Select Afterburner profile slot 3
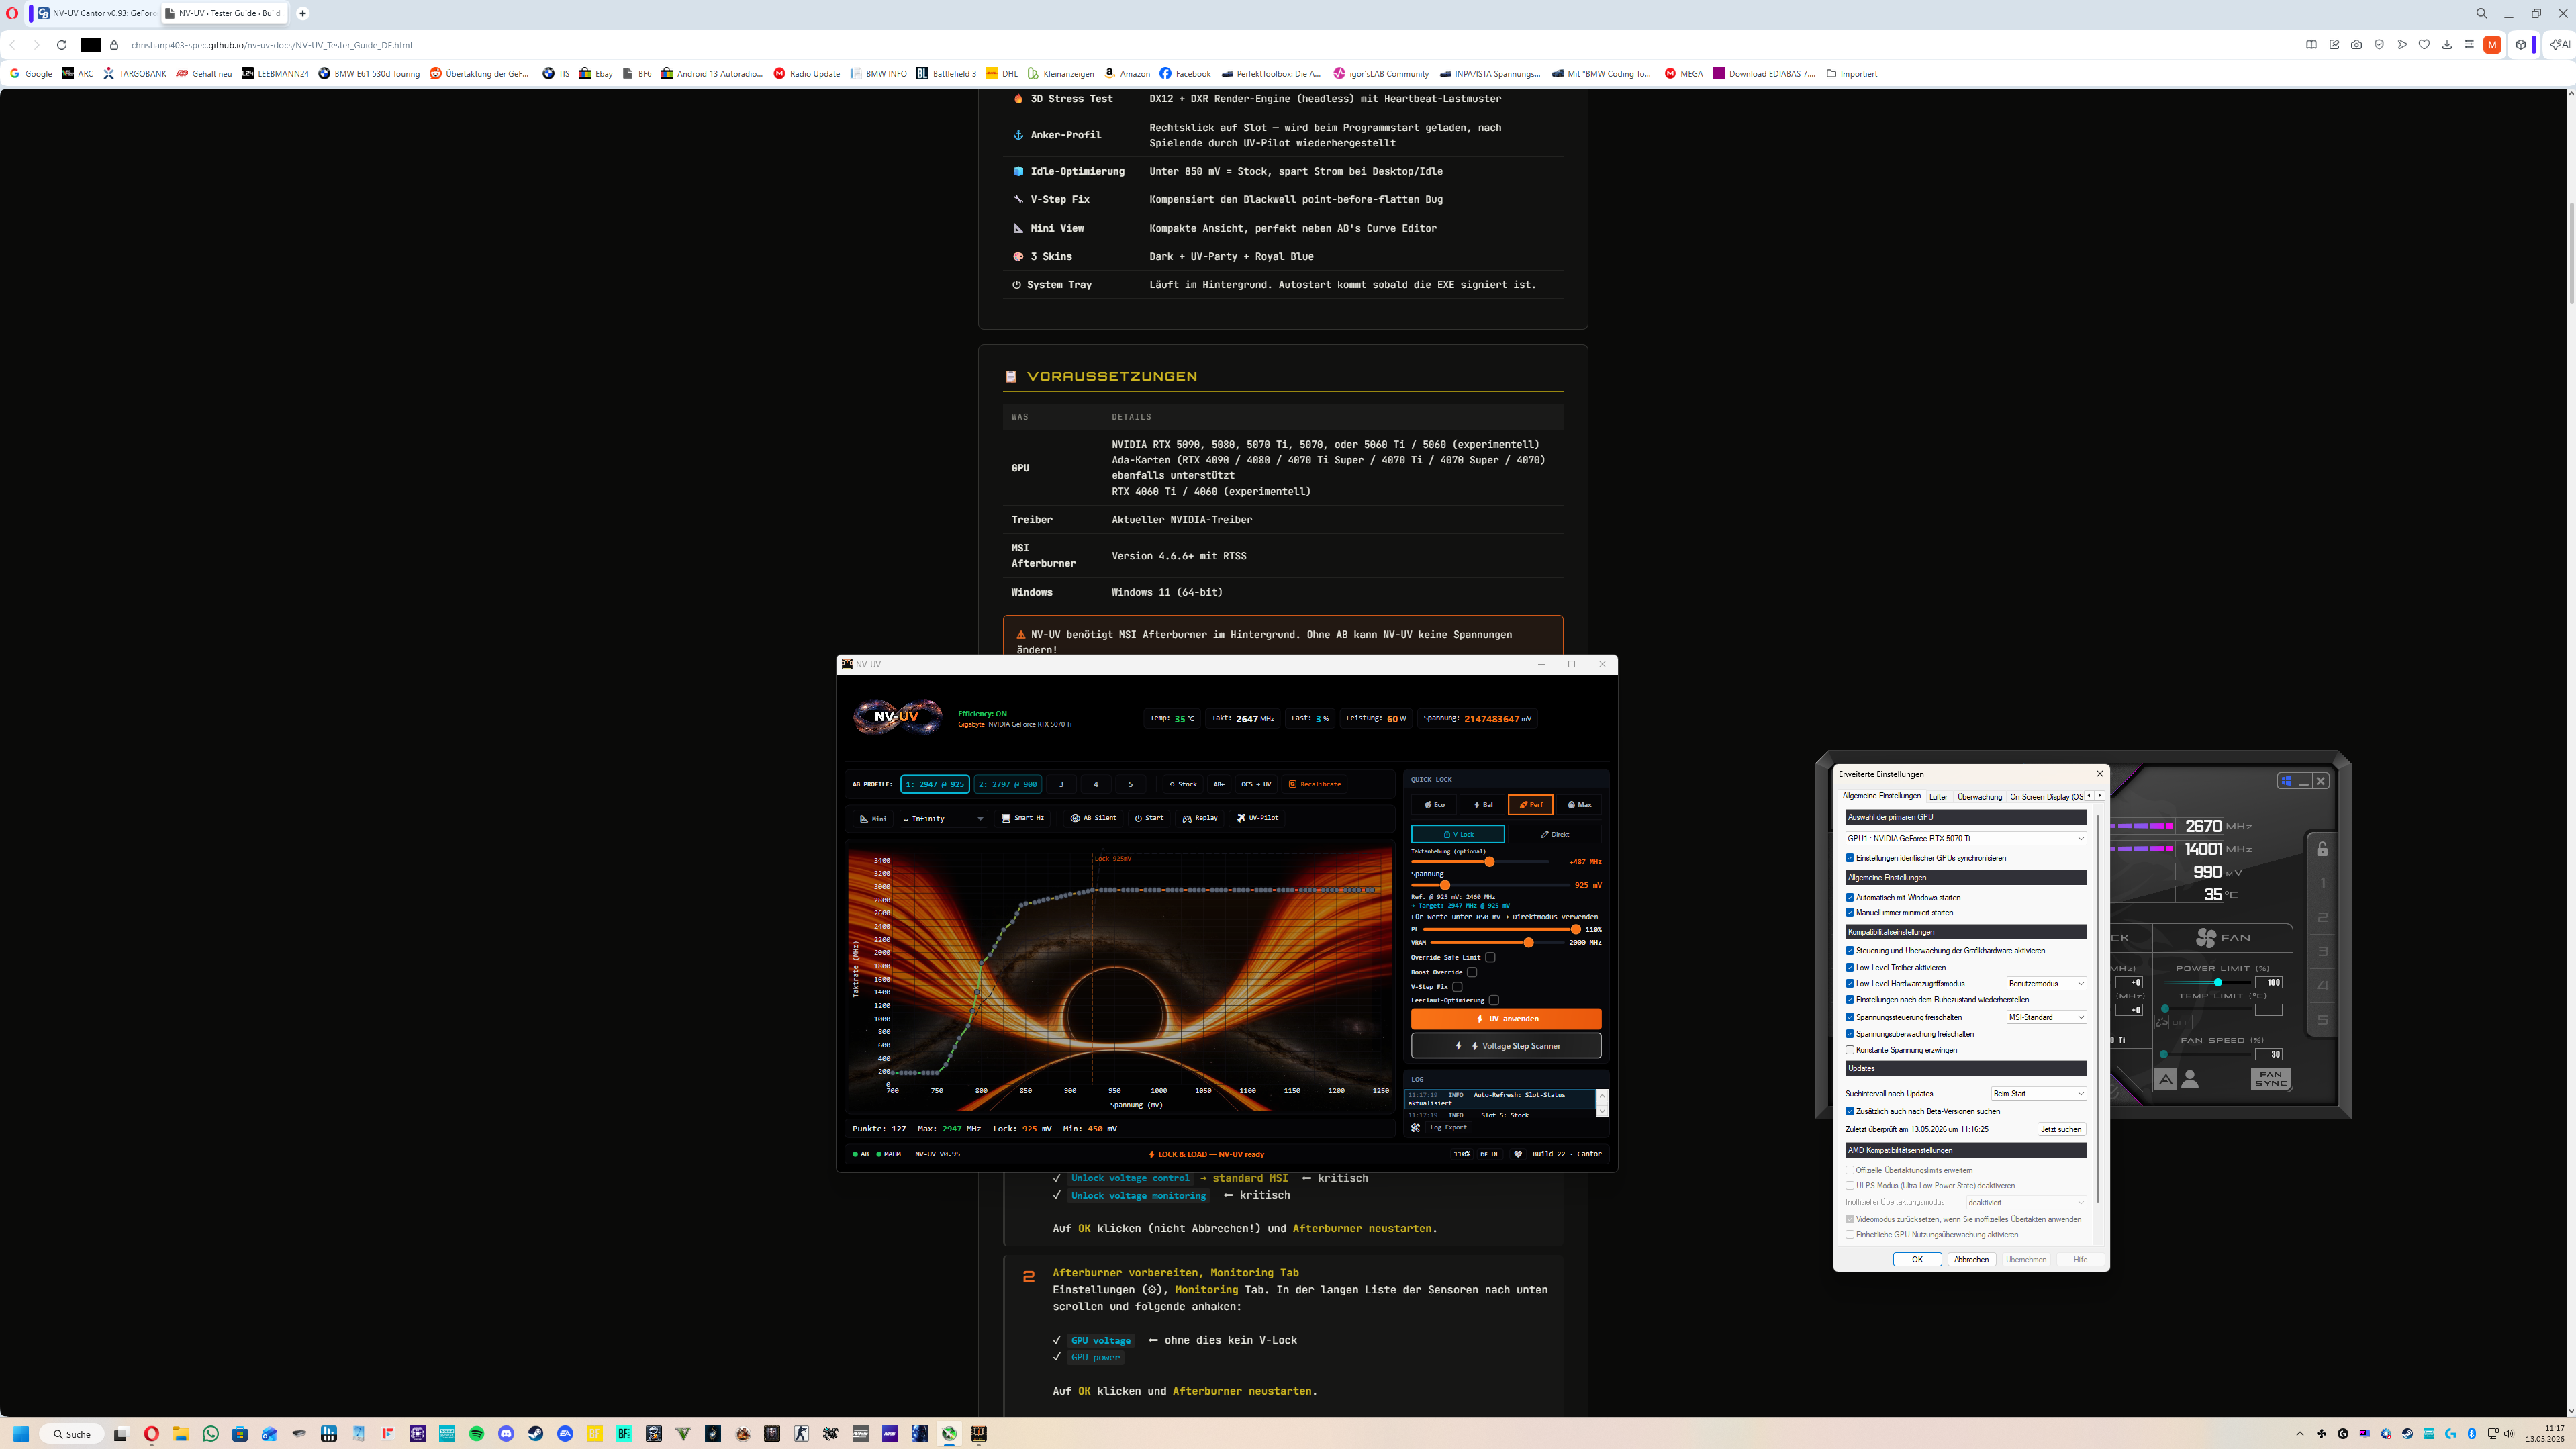2576x1449 pixels. [x=2323, y=951]
